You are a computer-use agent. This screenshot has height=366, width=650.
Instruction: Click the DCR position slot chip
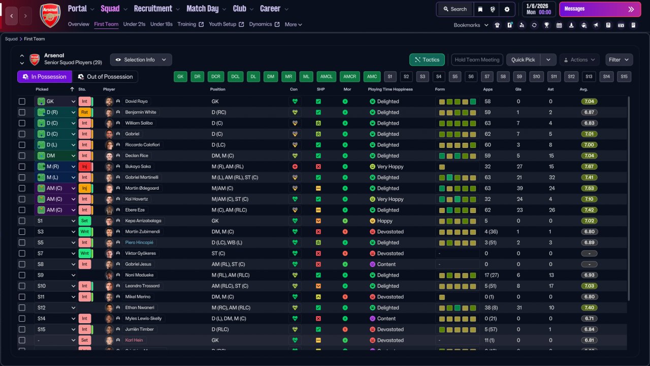[x=216, y=77]
